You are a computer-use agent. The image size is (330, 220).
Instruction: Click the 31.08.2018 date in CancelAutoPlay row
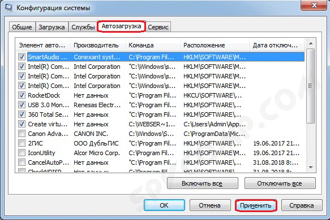(276, 162)
